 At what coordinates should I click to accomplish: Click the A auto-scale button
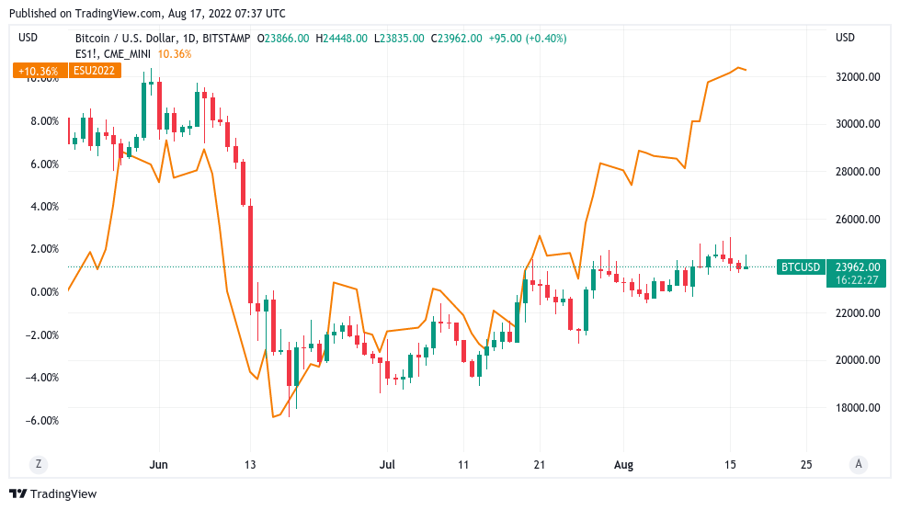click(x=859, y=464)
